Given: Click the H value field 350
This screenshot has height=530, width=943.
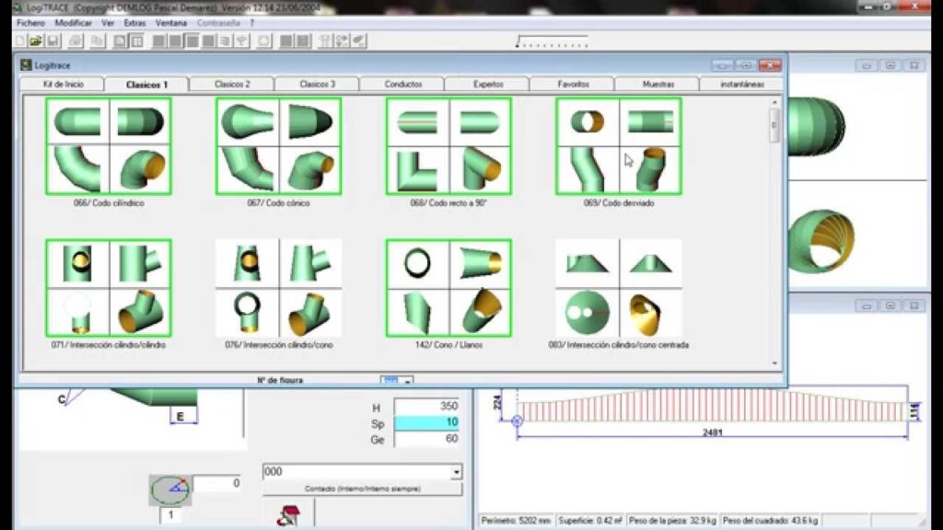Looking at the screenshot, I should coord(427,406).
